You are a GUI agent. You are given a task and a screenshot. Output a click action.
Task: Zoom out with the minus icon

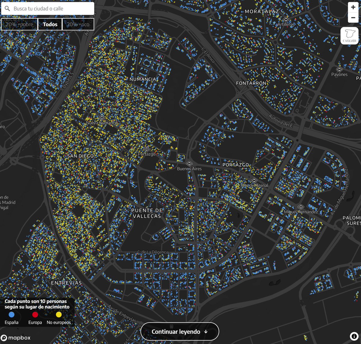click(x=353, y=17)
